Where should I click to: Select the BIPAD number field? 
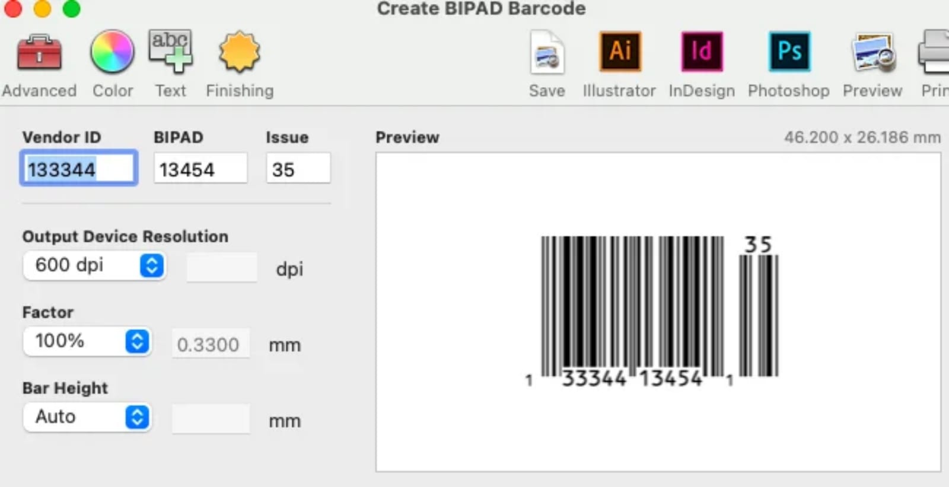(200, 169)
